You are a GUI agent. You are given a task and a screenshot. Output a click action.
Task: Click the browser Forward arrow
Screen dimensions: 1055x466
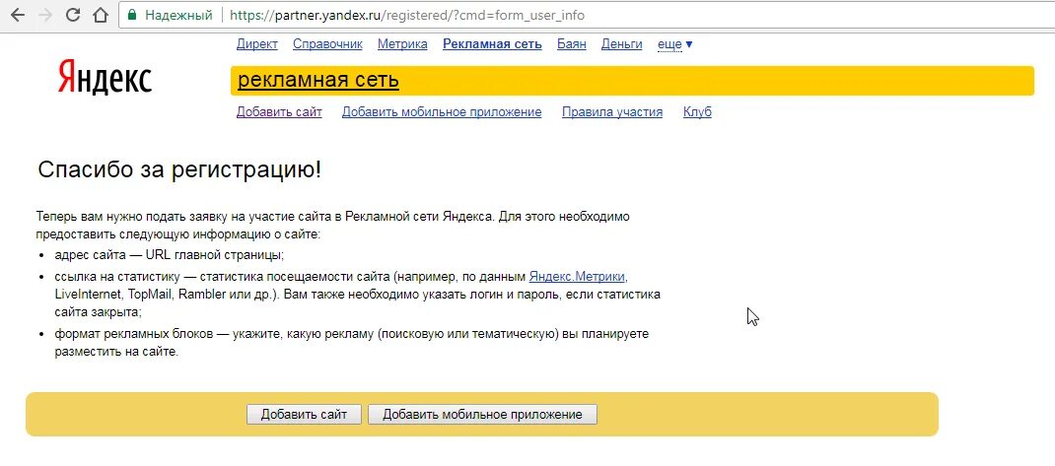tap(45, 14)
